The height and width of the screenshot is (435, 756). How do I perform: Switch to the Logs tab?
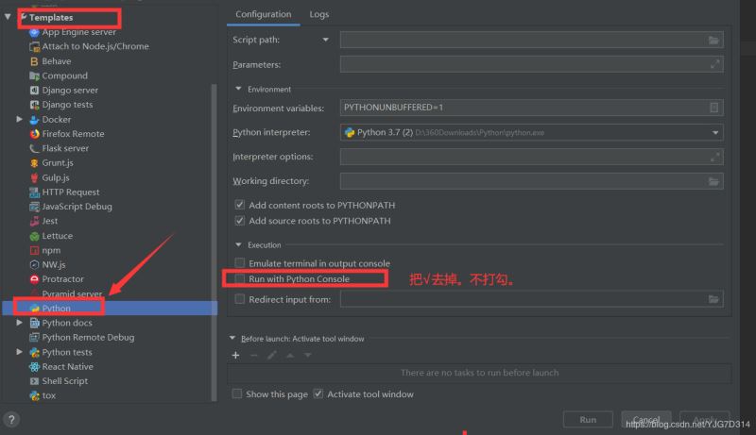click(x=319, y=14)
